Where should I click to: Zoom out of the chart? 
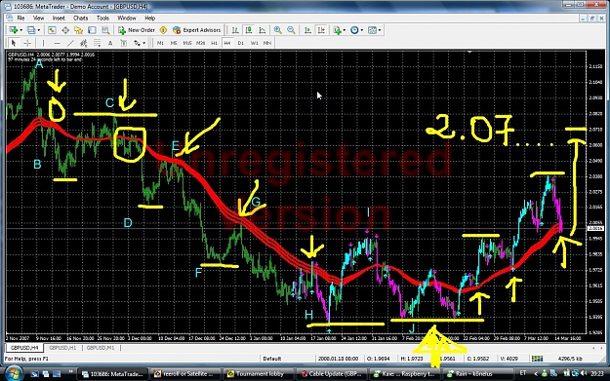pyautogui.click(x=291, y=30)
